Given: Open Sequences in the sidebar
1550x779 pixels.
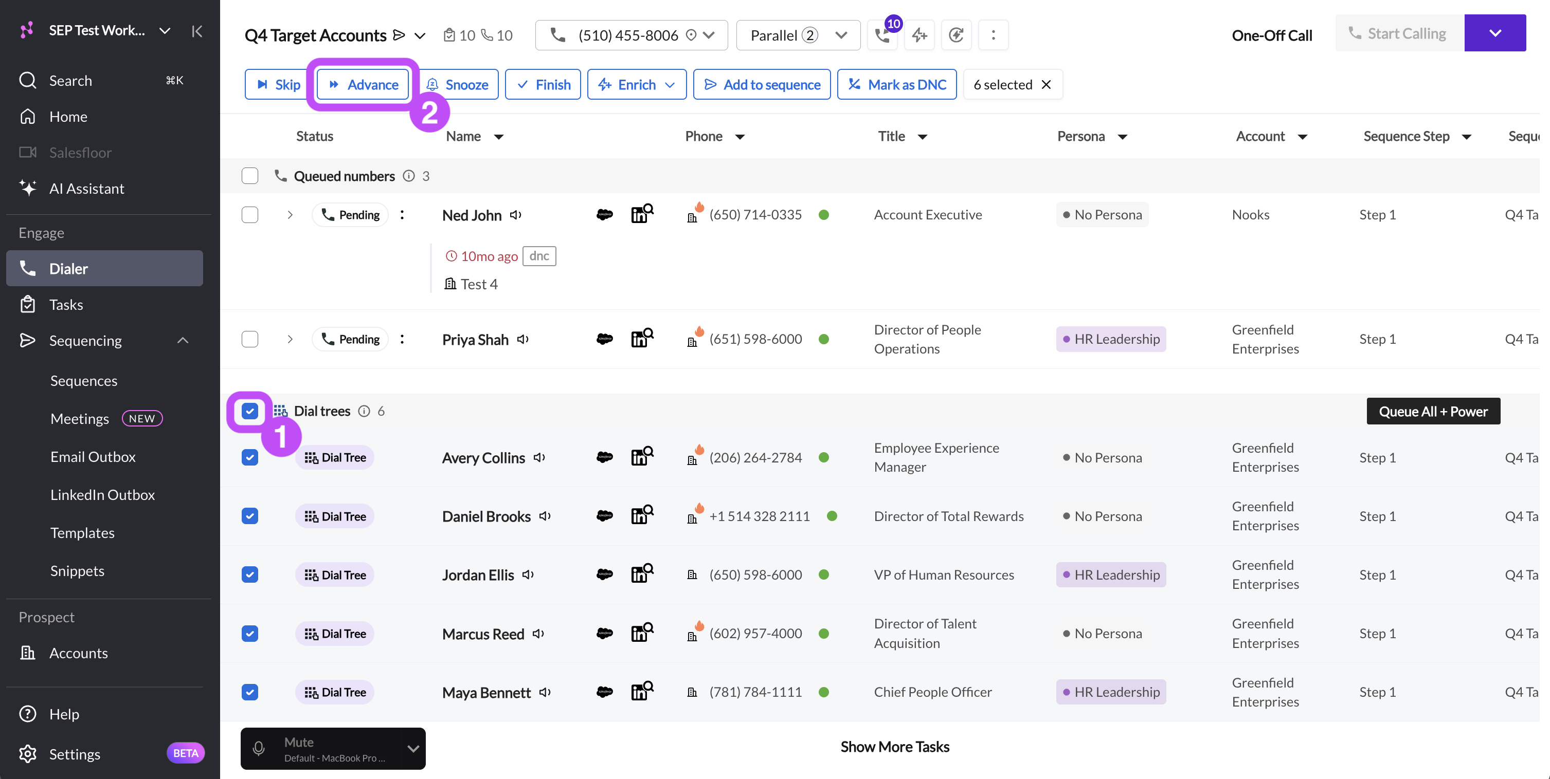Looking at the screenshot, I should 84,380.
